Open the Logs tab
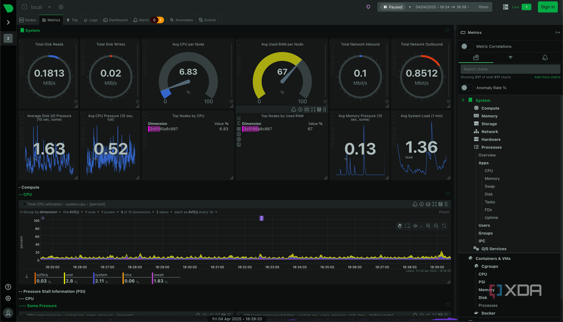This screenshot has width=563, height=322. coord(90,20)
